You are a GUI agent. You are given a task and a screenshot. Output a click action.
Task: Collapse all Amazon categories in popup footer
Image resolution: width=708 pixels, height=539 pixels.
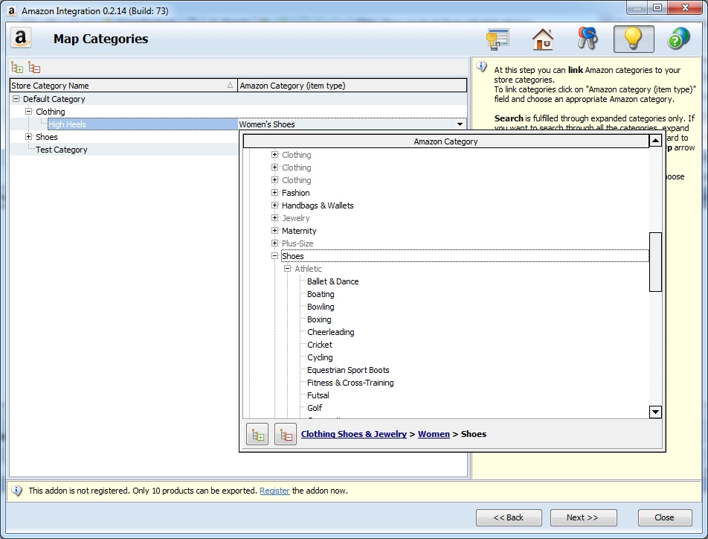click(x=286, y=435)
